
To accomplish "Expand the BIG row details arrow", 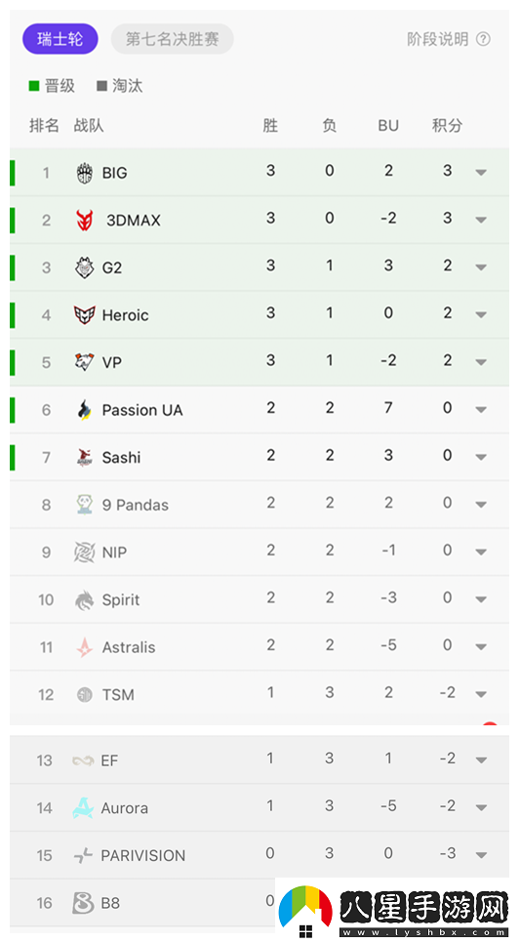I will 481,173.
